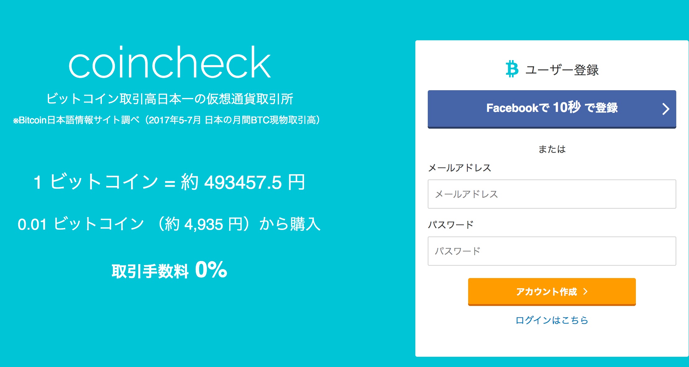Click the coincheck logo
689x367 pixels.
coord(170,62)
